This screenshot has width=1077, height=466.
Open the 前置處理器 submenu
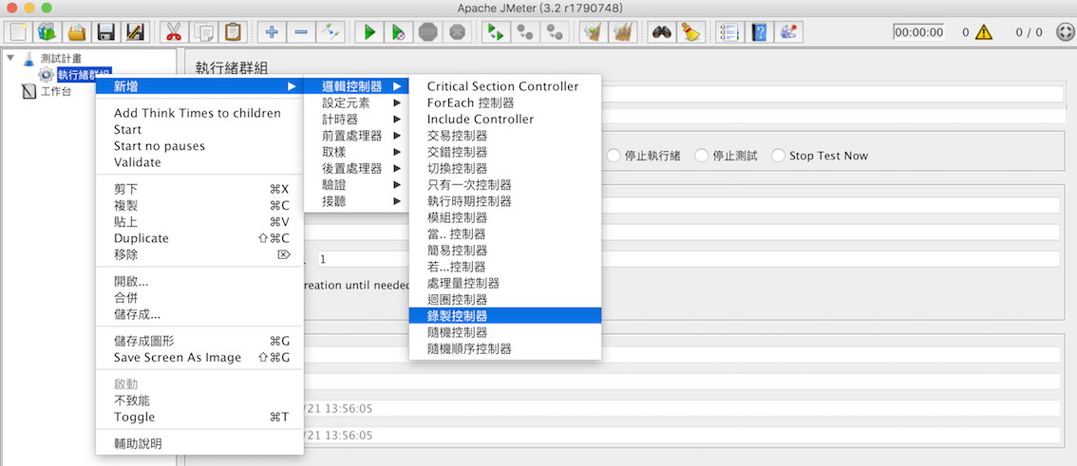click(x=356, y=136)
